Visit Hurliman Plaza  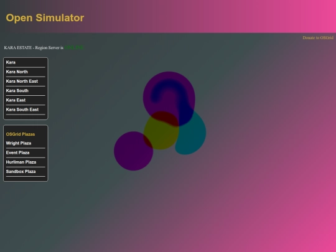[21, 162]
